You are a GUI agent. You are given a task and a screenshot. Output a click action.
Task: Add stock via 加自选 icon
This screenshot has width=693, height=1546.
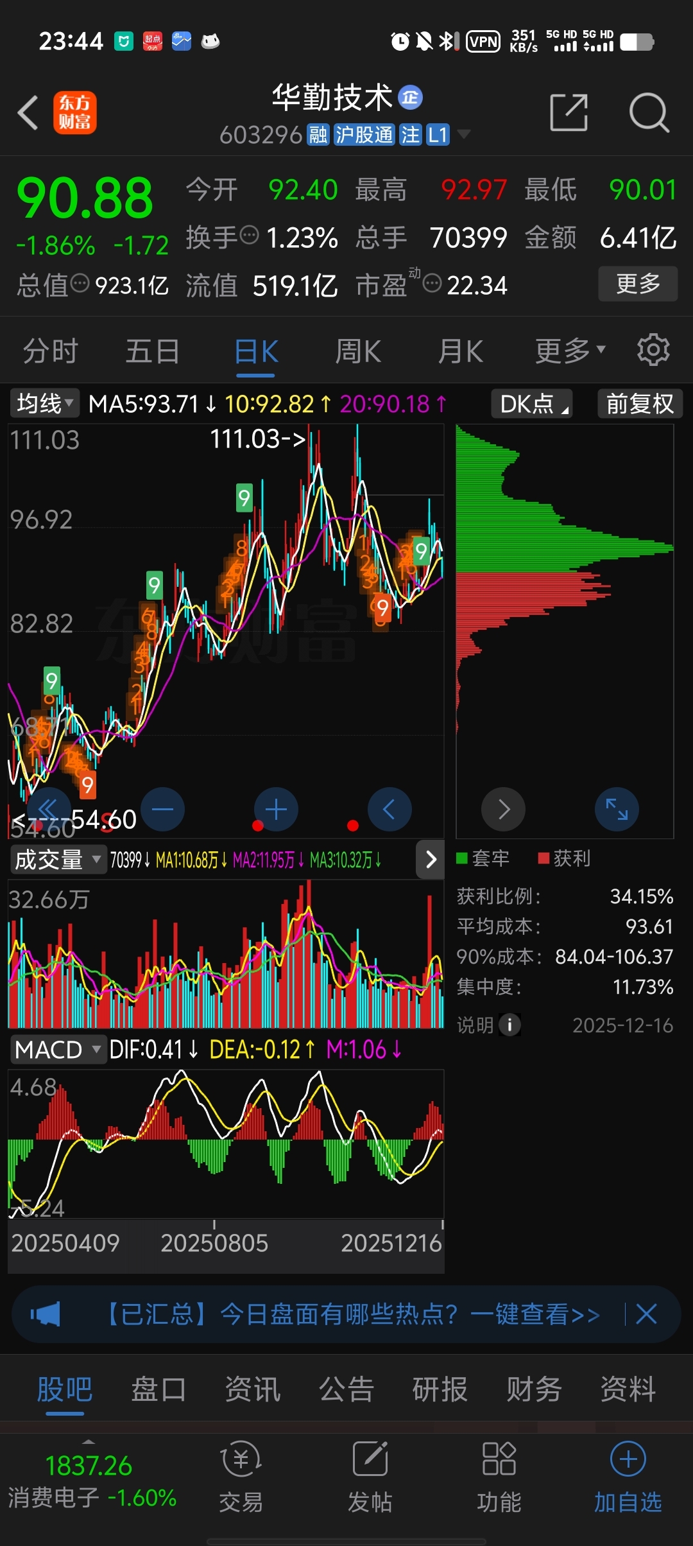(628, 1477)
